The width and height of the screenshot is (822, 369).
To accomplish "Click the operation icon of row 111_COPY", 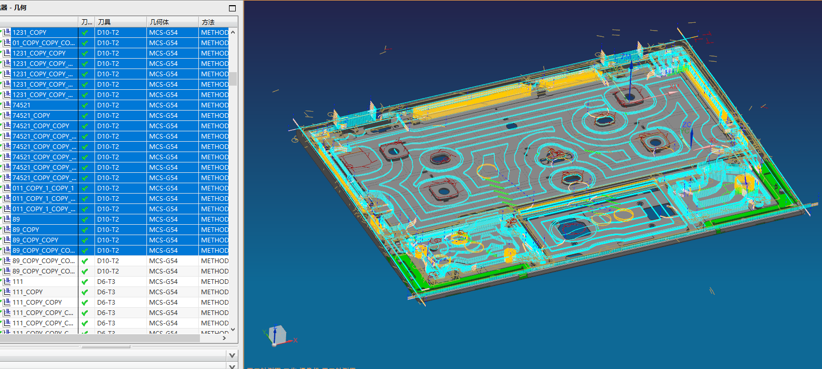I will tap(7, 292).
